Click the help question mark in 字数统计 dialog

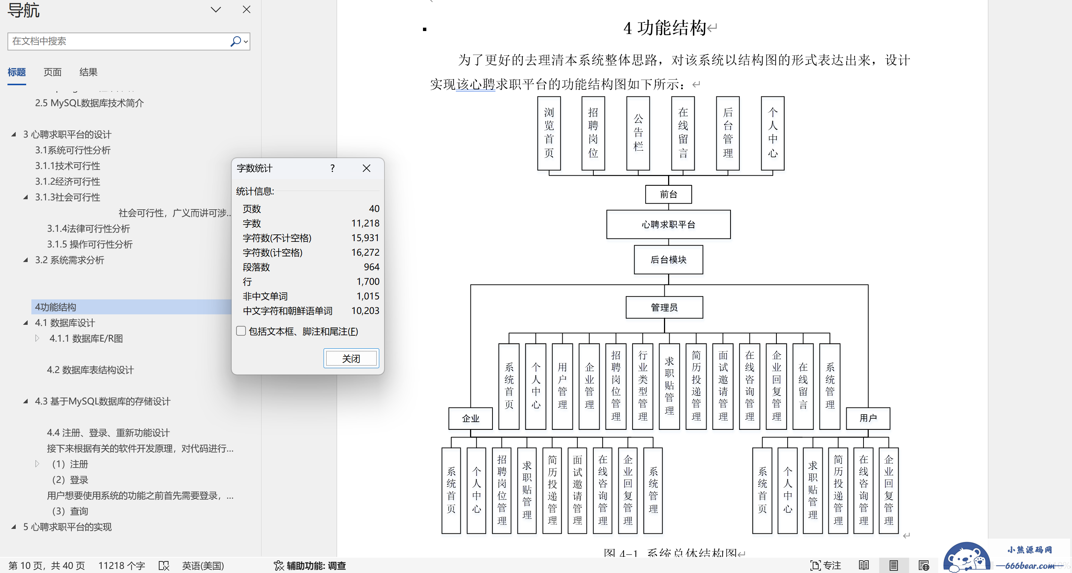[x=332, y=168]
